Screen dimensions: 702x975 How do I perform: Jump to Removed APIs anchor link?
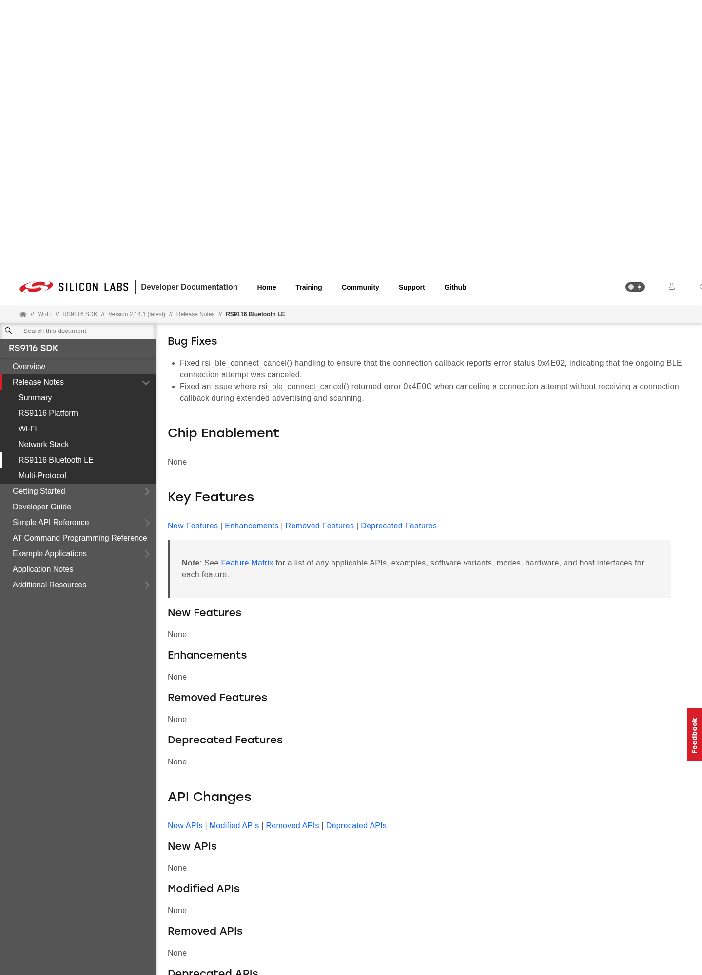292,826
